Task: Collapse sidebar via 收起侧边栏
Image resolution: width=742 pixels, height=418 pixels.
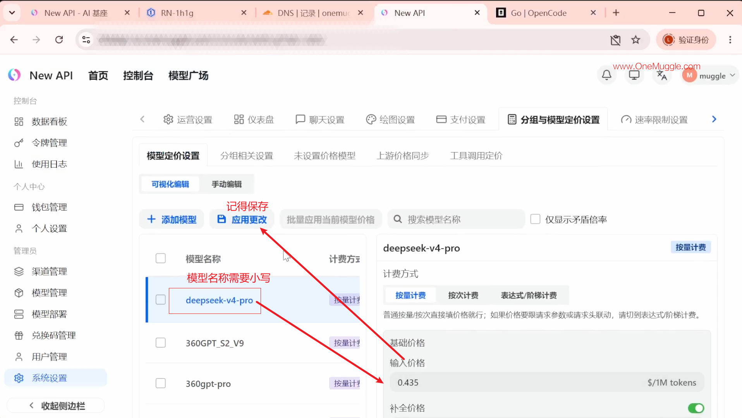Action: [x=56, y=406]
